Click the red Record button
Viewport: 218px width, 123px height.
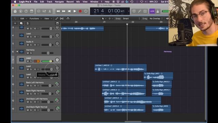[80, 11]
